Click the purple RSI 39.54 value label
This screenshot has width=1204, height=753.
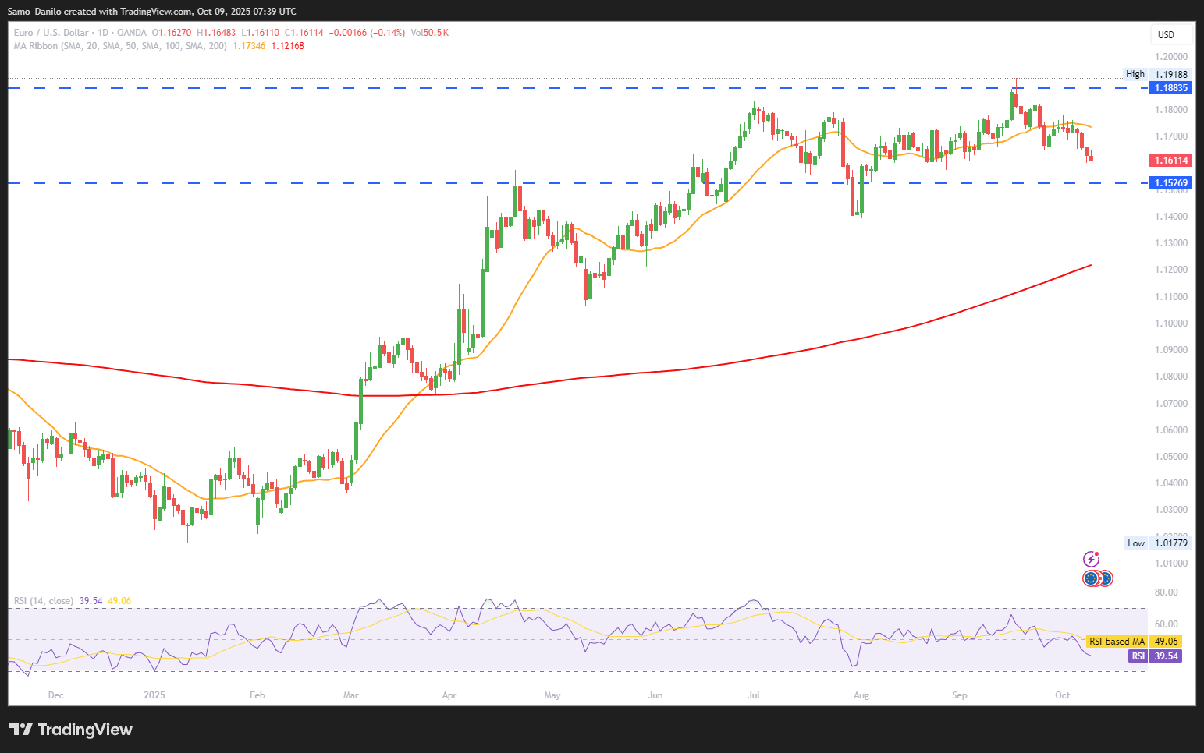1155,656
